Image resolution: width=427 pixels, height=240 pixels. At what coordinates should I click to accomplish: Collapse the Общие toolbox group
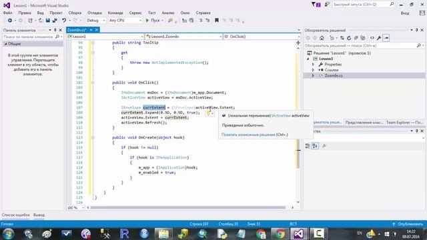[x=5, y=44]
